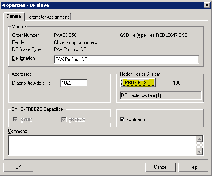Image resolution: width=212 pixels, height=176 pixels.
Task: Click the SYNC checkbox
Action: pyautogui.click(x=15, y=119)
